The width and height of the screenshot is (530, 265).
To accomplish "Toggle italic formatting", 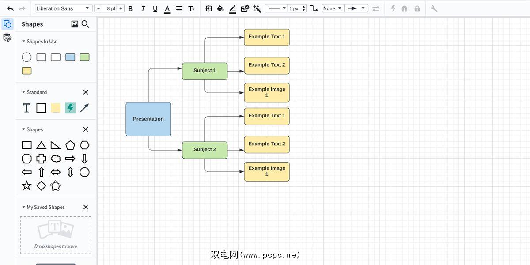I will pos(143,8).
